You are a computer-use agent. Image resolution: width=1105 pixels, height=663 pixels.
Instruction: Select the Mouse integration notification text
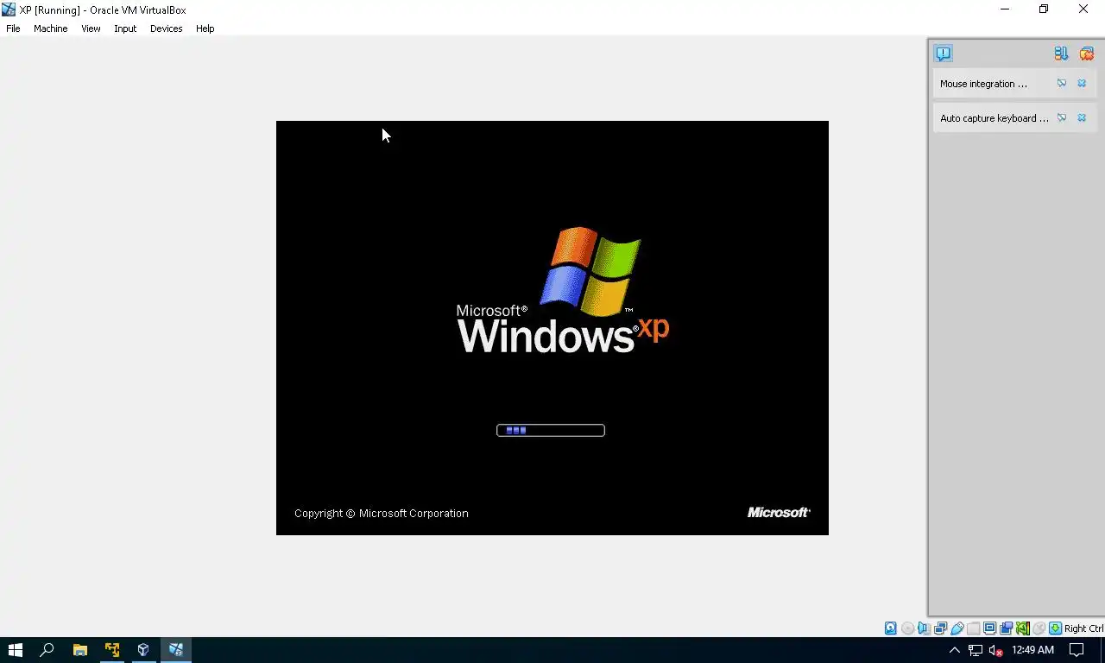983,84
